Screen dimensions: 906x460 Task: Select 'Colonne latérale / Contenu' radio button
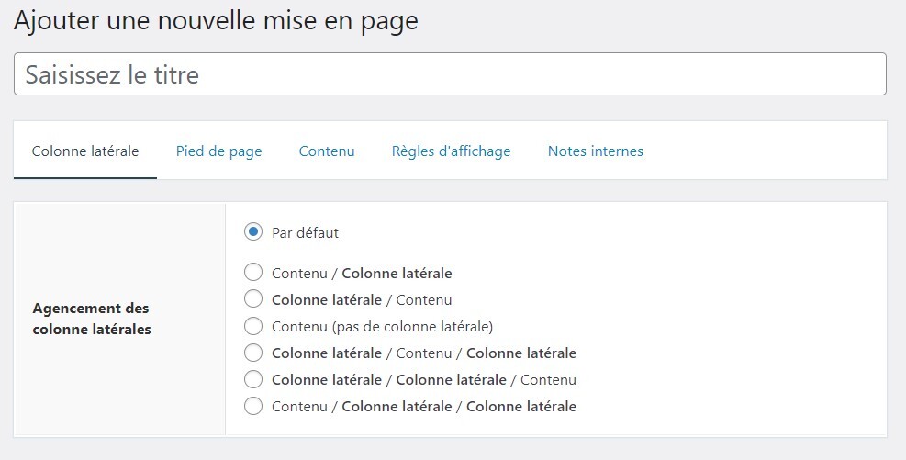point(253,299)
